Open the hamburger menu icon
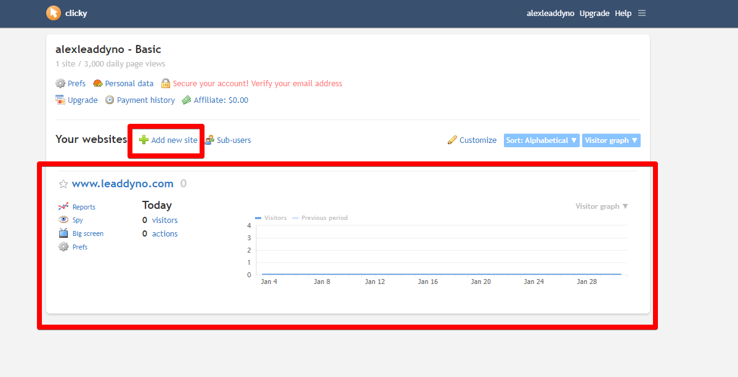Screen dimensions: 738x377 coord(642,13)
